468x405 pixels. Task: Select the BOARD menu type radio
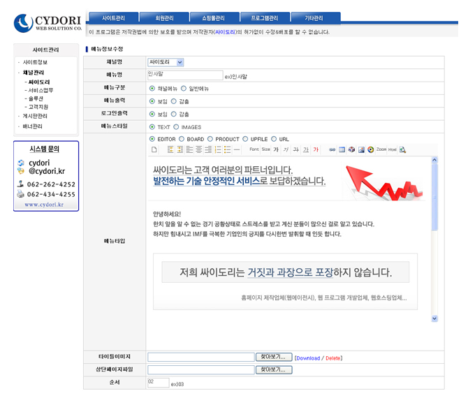[x=182, y=139]
